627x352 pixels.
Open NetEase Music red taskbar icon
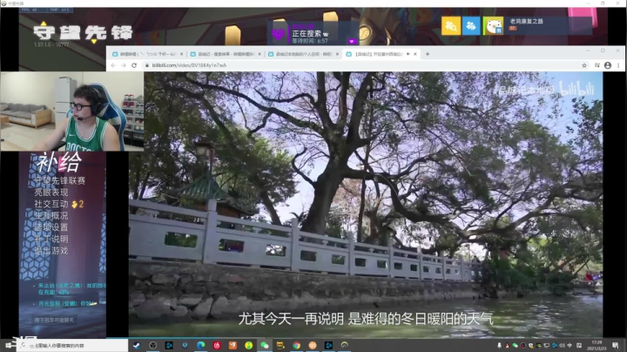tap(217, 345)
